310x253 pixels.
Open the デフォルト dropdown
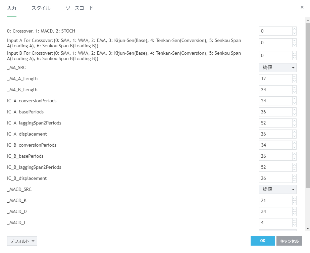pyautogui.click(x=22, y=241)
